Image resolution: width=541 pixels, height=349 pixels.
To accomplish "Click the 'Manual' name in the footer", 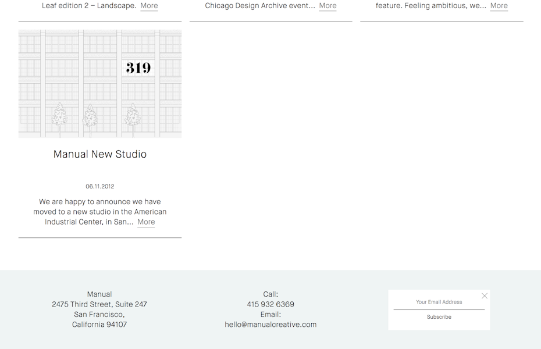I will point(99,294).
